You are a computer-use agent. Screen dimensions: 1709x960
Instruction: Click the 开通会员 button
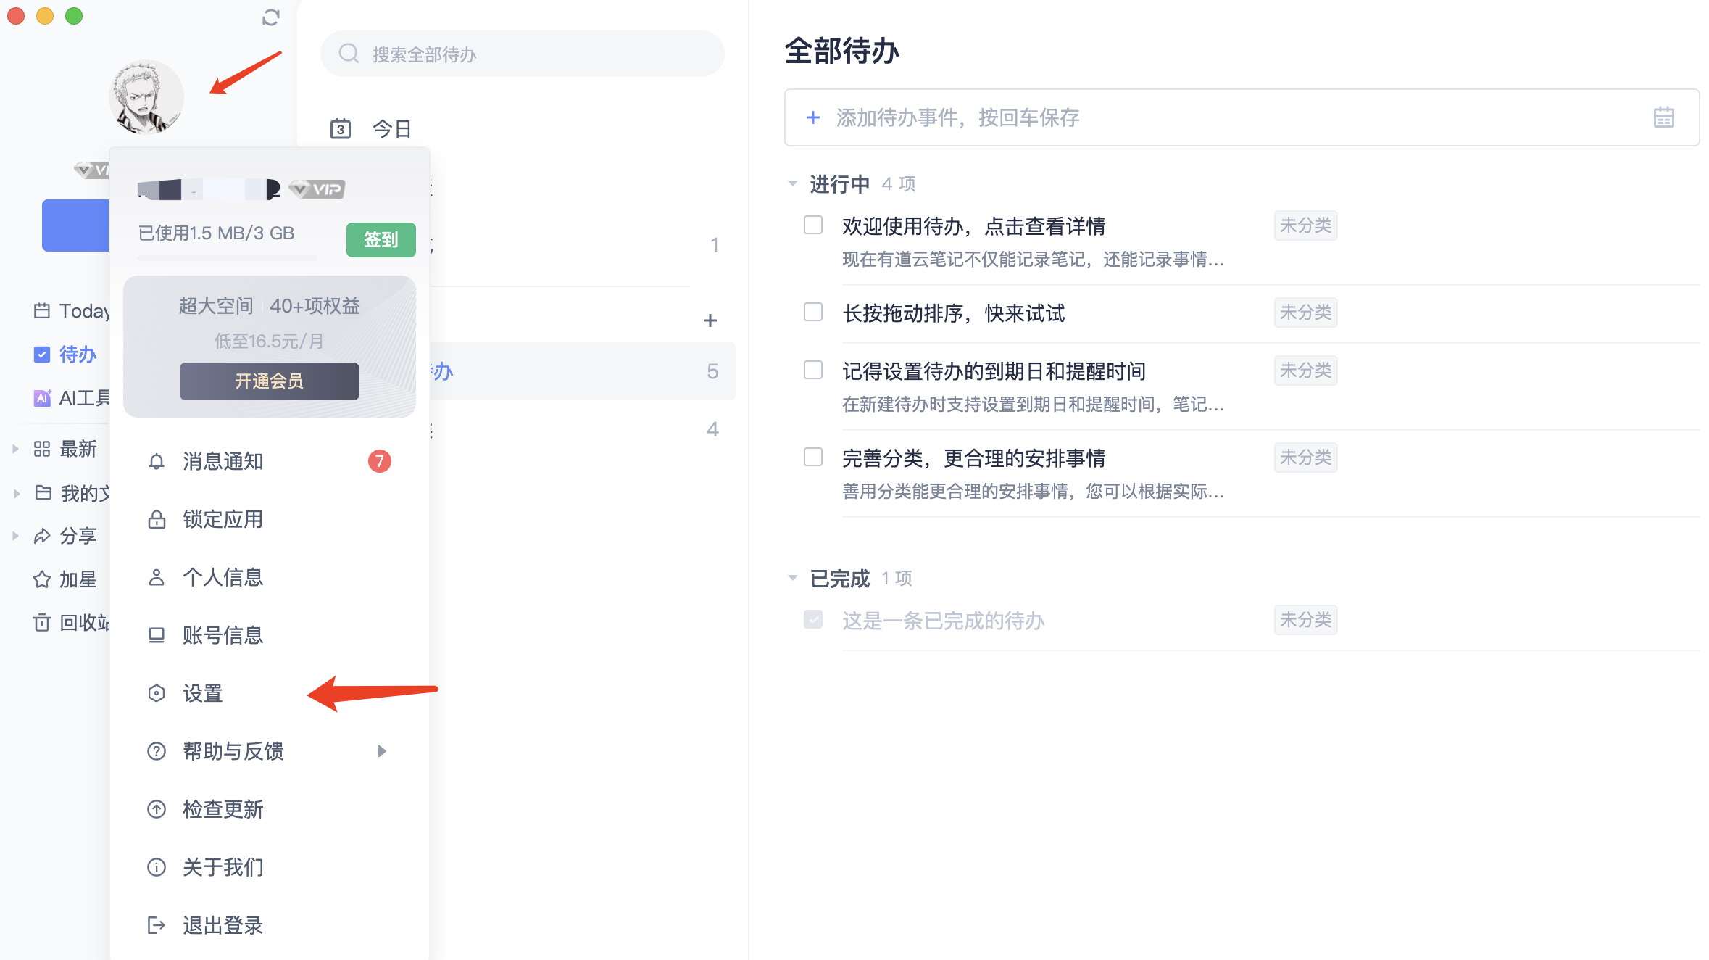pos(270,381)
